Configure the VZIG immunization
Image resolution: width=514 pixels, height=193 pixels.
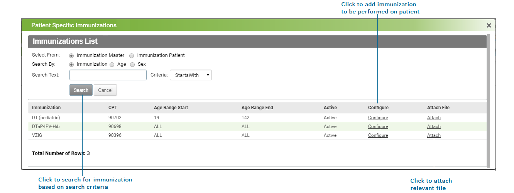378,135
